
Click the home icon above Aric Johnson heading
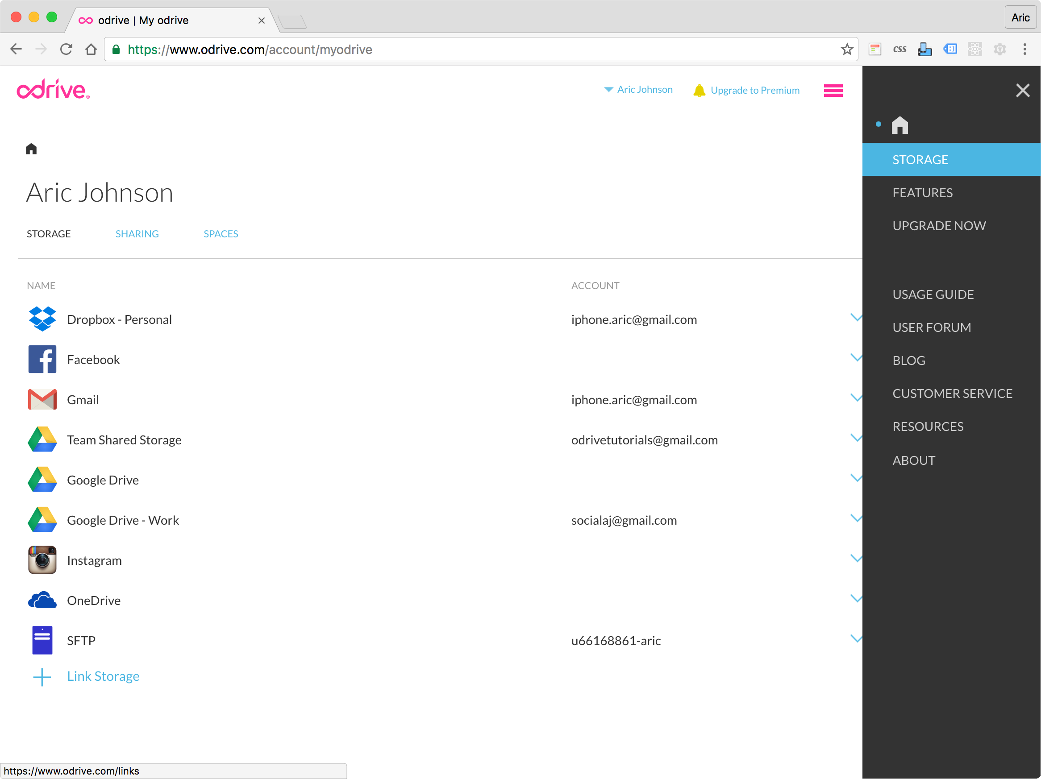[x=31, y=149]
